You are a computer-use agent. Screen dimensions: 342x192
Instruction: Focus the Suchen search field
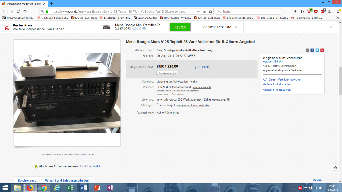coord(248,11)
